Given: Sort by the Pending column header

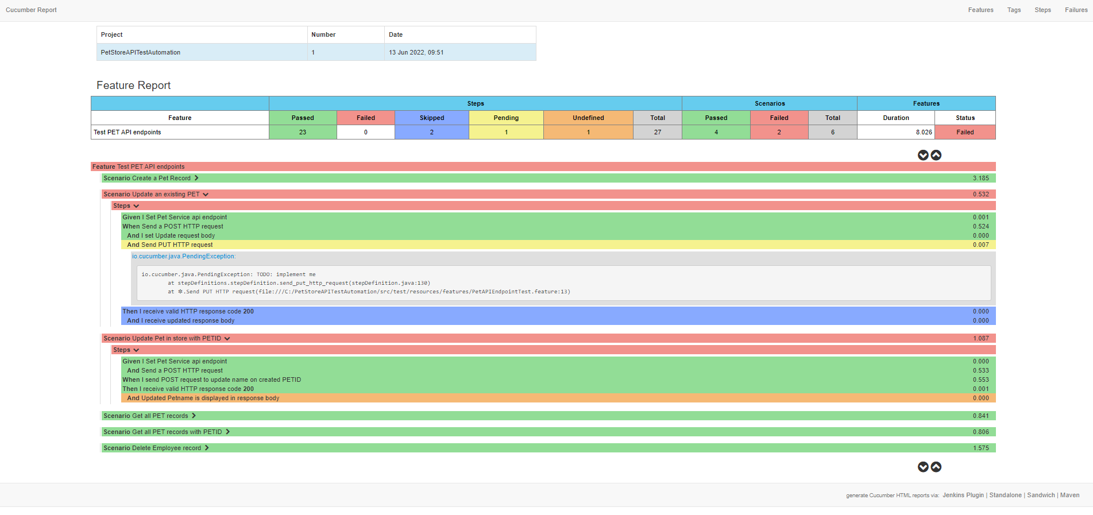Looking at the screenshot, I should pos(506,118).
